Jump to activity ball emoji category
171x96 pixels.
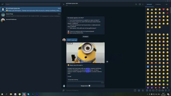[160, 90]
